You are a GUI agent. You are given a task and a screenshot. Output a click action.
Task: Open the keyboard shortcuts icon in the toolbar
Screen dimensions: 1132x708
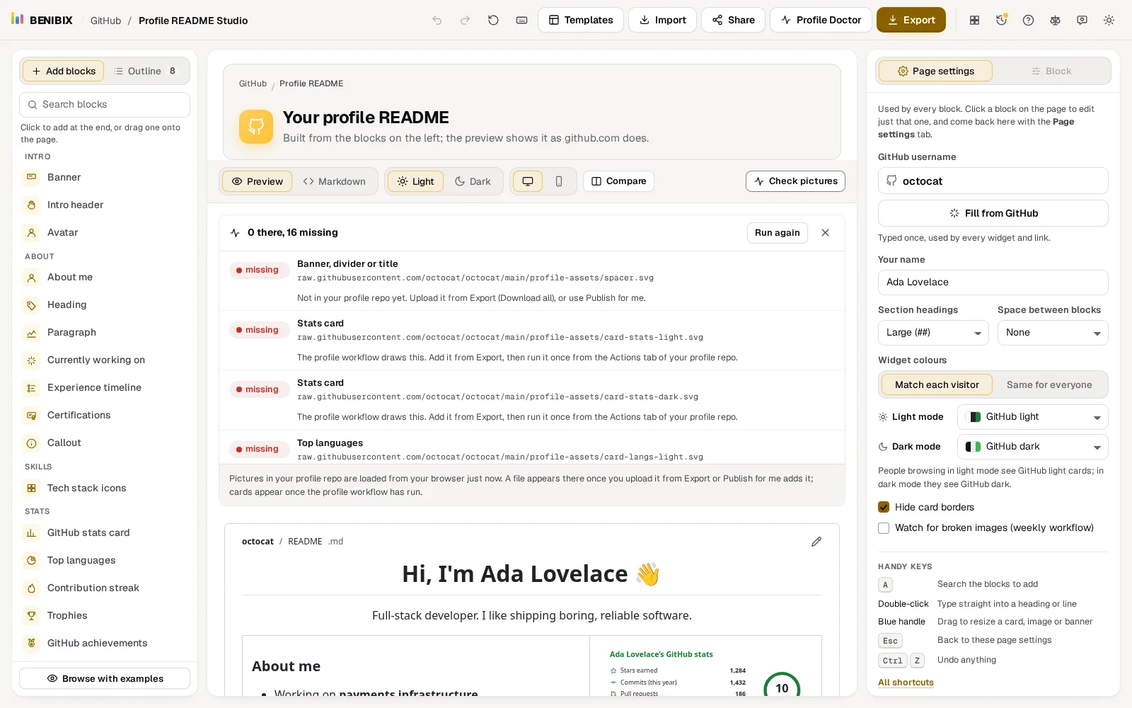tap(521, 21)
